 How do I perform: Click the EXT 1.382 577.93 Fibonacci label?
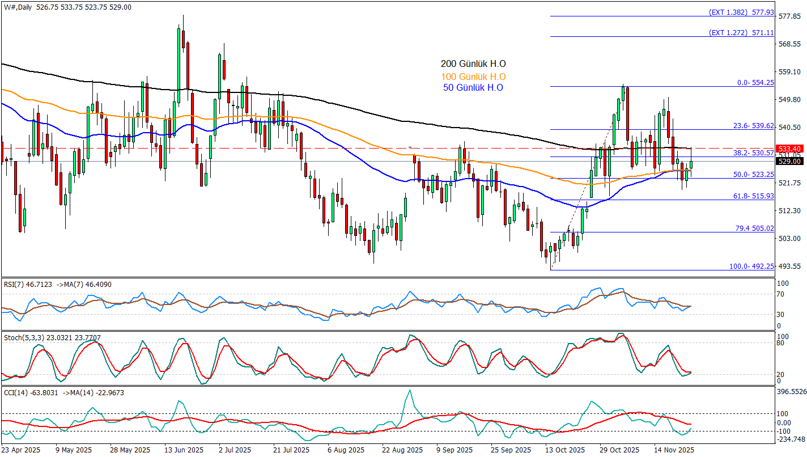(x=741, y=12)
